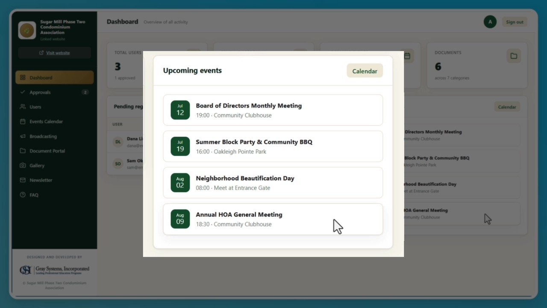Viewport: 547px width, 308px height.
Task: Click the Calendar button in background dashboard panel
Action: 507,107
